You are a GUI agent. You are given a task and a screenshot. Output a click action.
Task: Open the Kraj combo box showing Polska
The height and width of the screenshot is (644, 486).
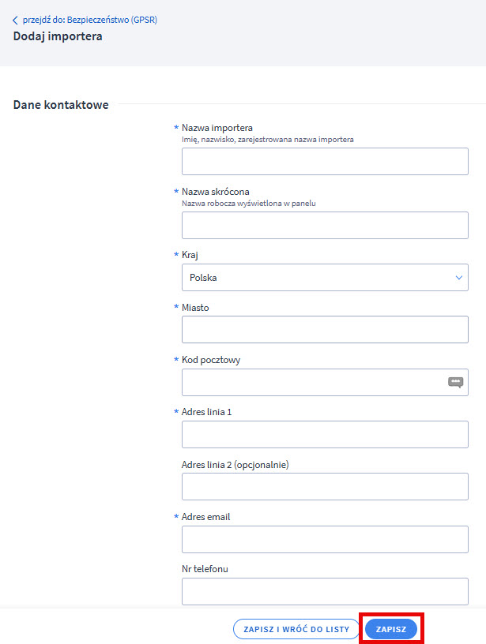325,278
